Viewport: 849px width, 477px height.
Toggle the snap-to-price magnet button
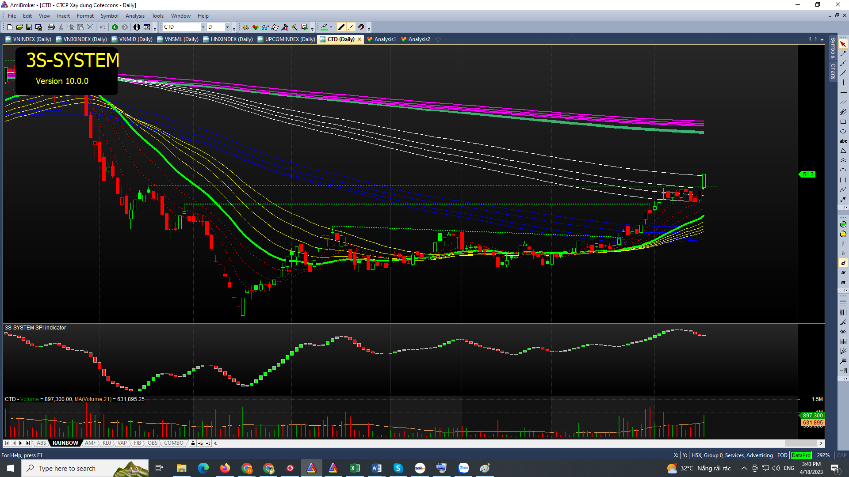click(361, 27)
